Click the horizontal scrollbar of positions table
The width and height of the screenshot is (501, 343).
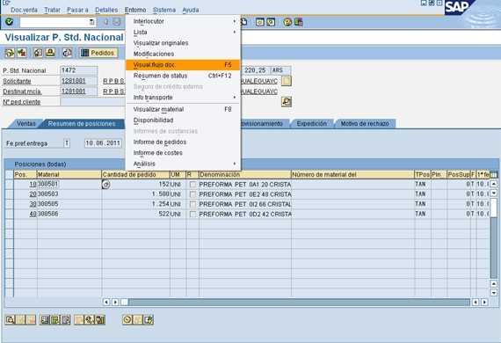tap(299, 302)
